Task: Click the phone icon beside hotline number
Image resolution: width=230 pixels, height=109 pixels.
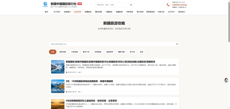Action: (x=168, y=5)
